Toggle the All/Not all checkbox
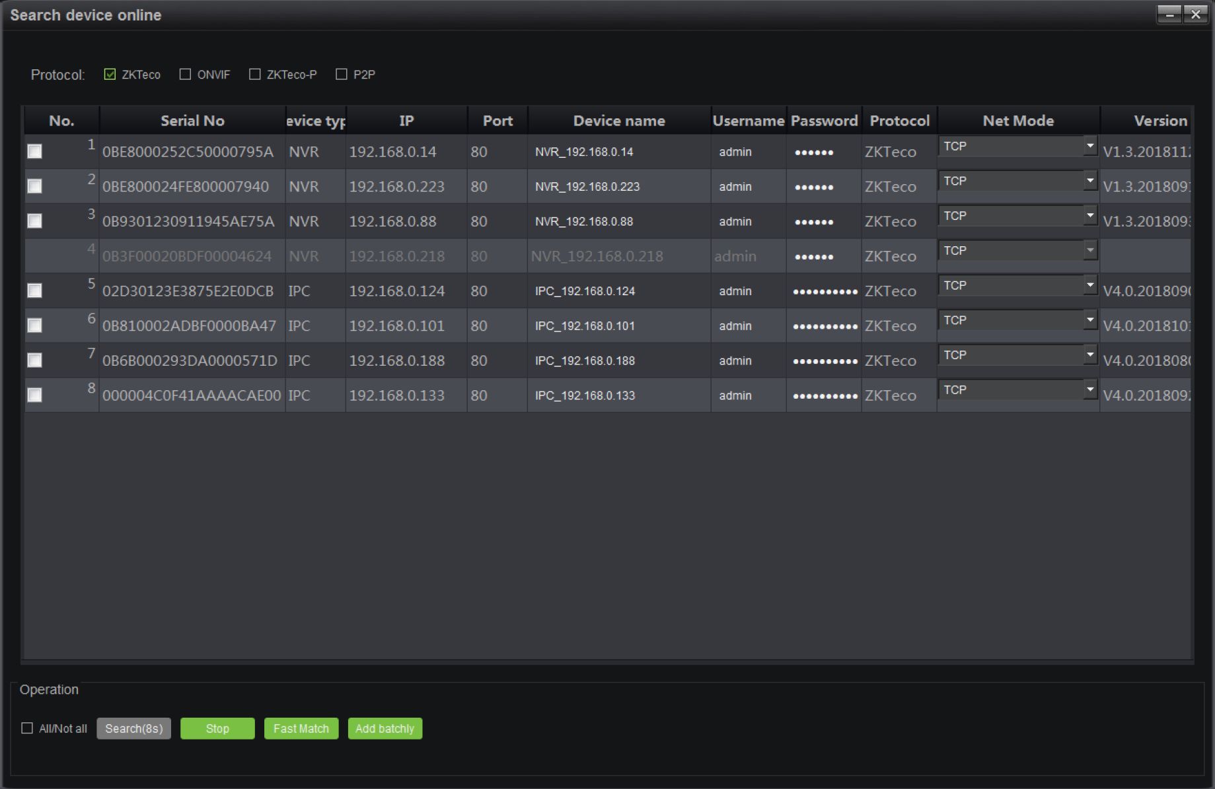1215x789 pixels. pos(27,728)
